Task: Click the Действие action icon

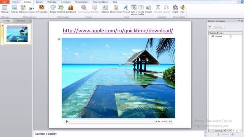Action: click(95, 8)
